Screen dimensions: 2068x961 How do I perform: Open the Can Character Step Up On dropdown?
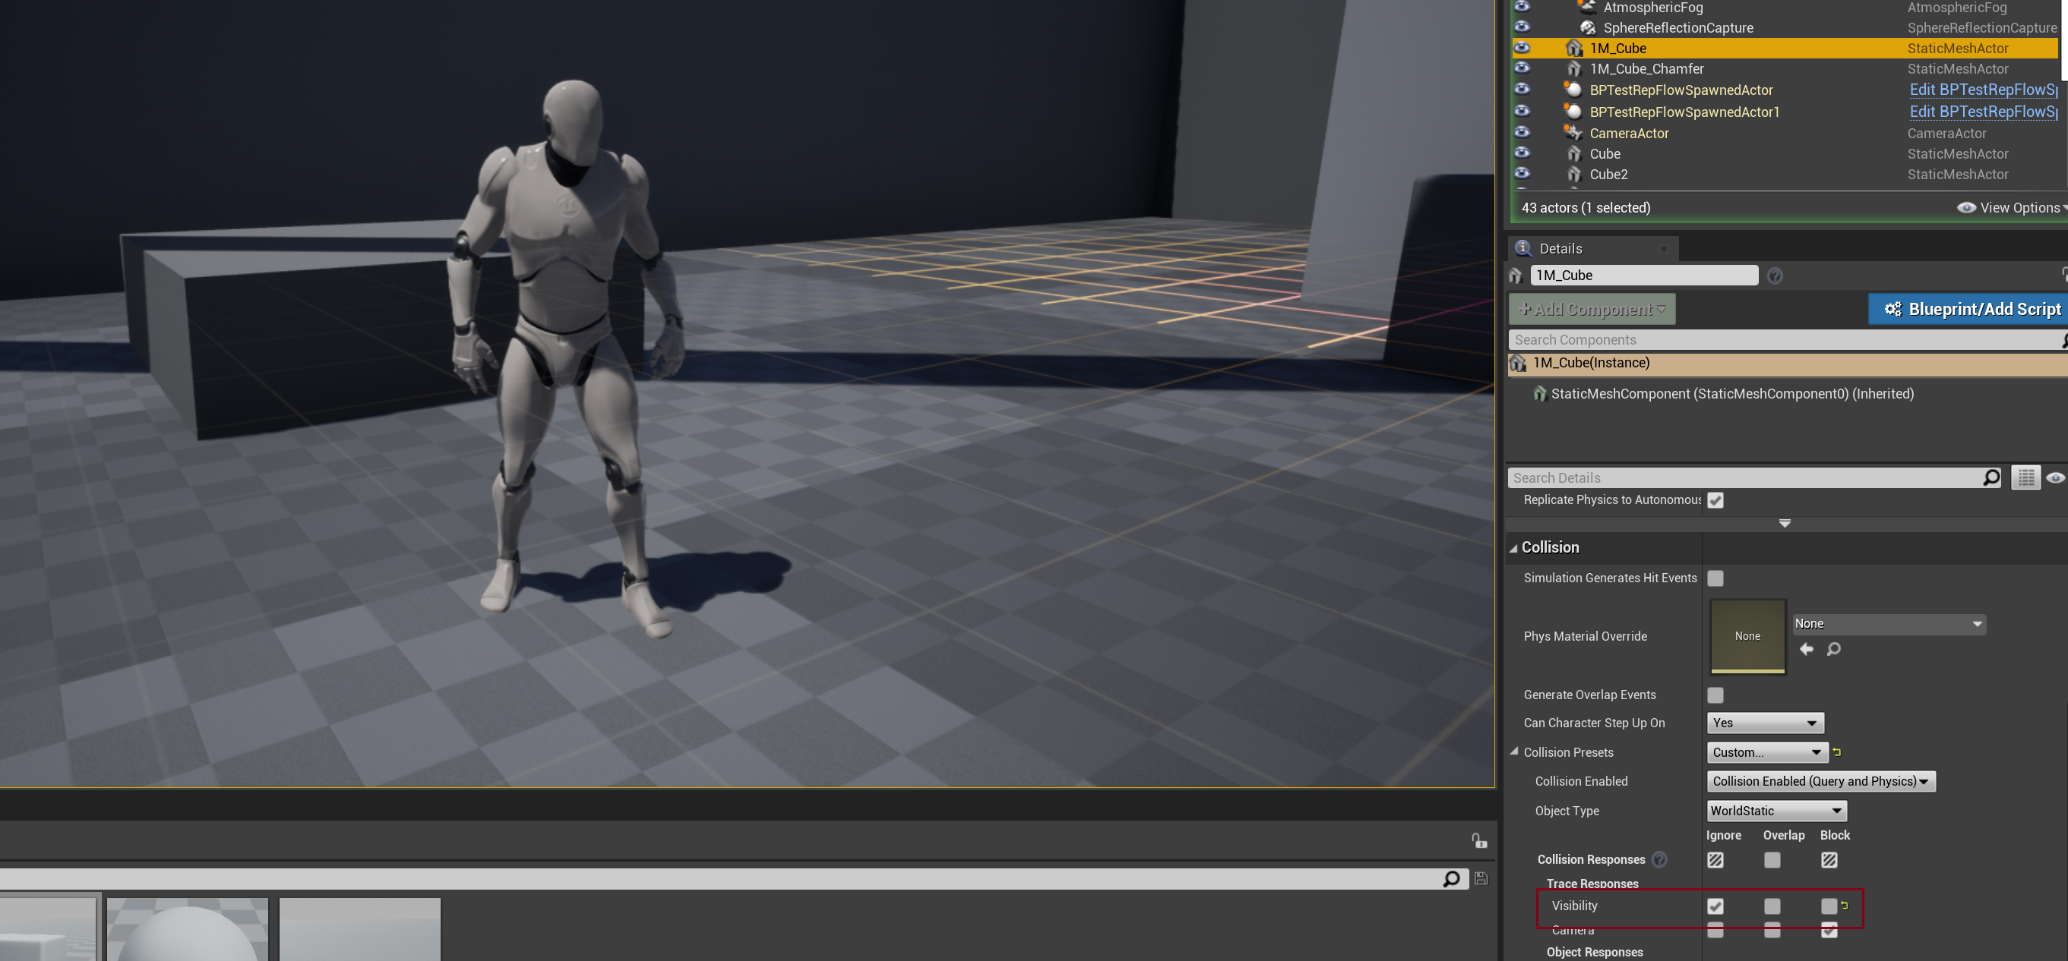tap(1765, 723)
